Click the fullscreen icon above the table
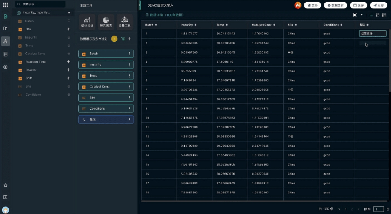391x214 pixels. pos(355,15)
